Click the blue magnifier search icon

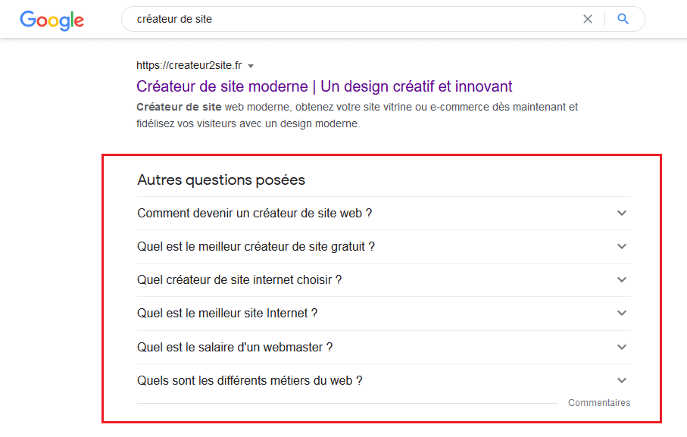(x=623, y=19)
